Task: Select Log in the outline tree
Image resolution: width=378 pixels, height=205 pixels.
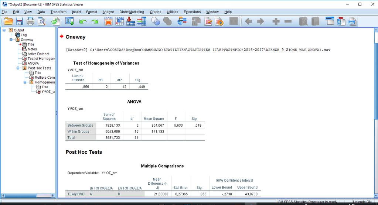Action: pyautogui.click(x=24, y=35)
